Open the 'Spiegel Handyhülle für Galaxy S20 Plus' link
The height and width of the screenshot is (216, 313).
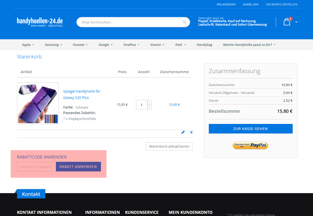point(82,94)
